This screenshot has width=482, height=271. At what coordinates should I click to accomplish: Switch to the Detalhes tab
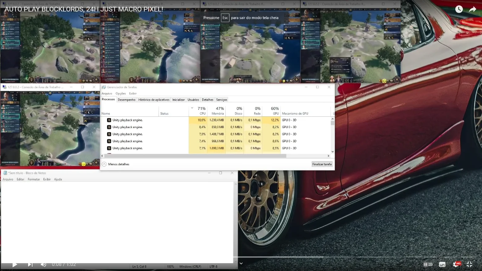pos(208,100)
